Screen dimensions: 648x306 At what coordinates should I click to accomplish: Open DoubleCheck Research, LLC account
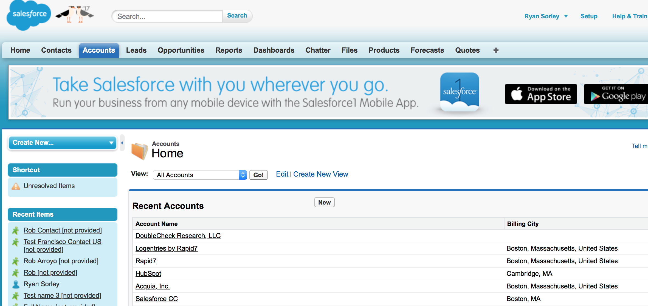(x=178, y=236)
